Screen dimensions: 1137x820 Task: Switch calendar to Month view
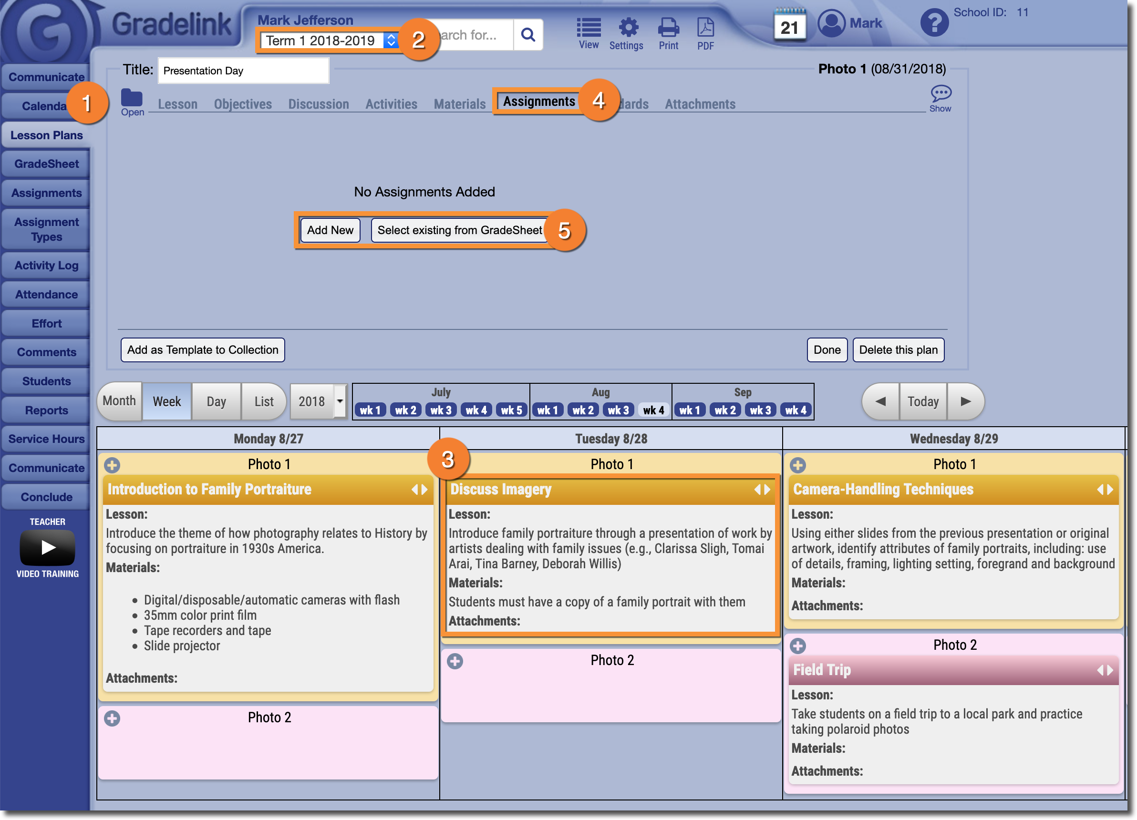pos(119,401)
